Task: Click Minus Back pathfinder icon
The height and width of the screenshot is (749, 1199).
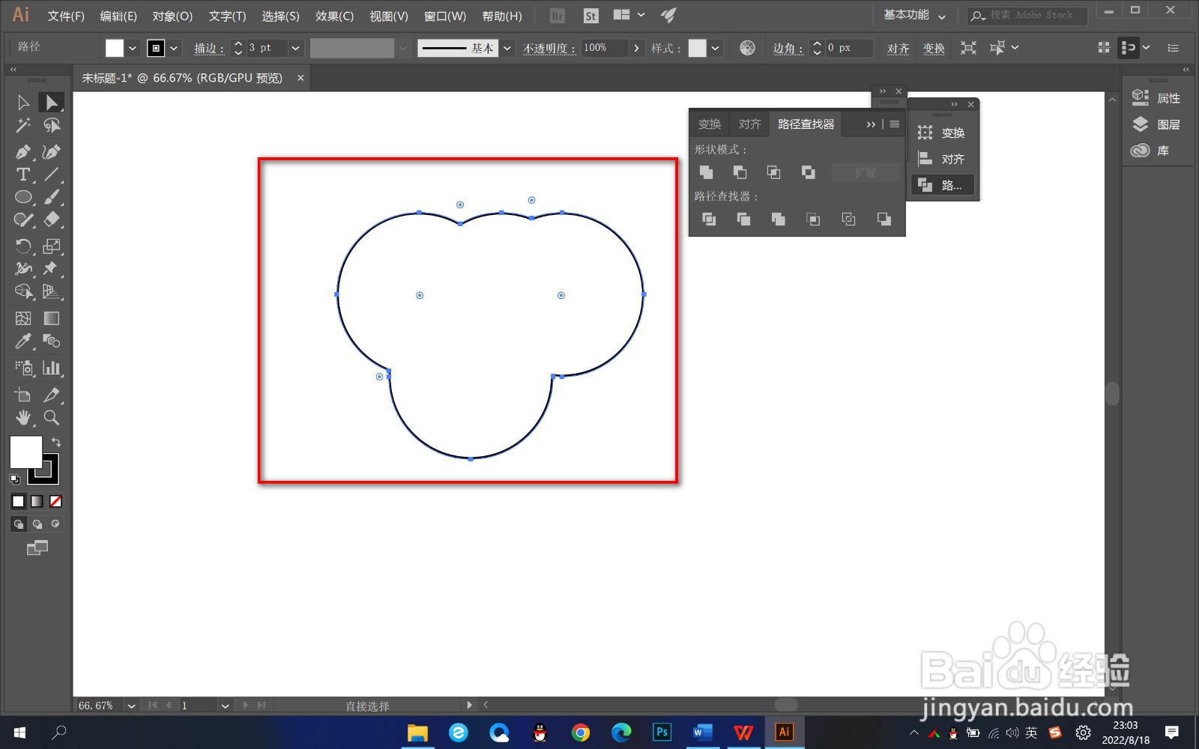Action: click(x=884, y=219)
